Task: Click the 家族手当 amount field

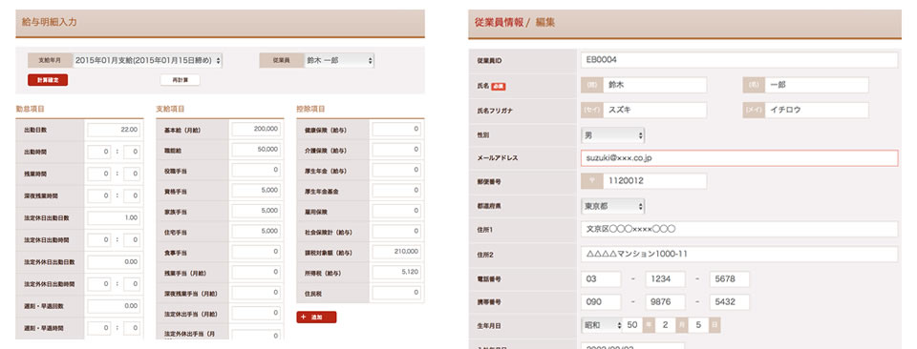Action: click(x=256, y=211)
